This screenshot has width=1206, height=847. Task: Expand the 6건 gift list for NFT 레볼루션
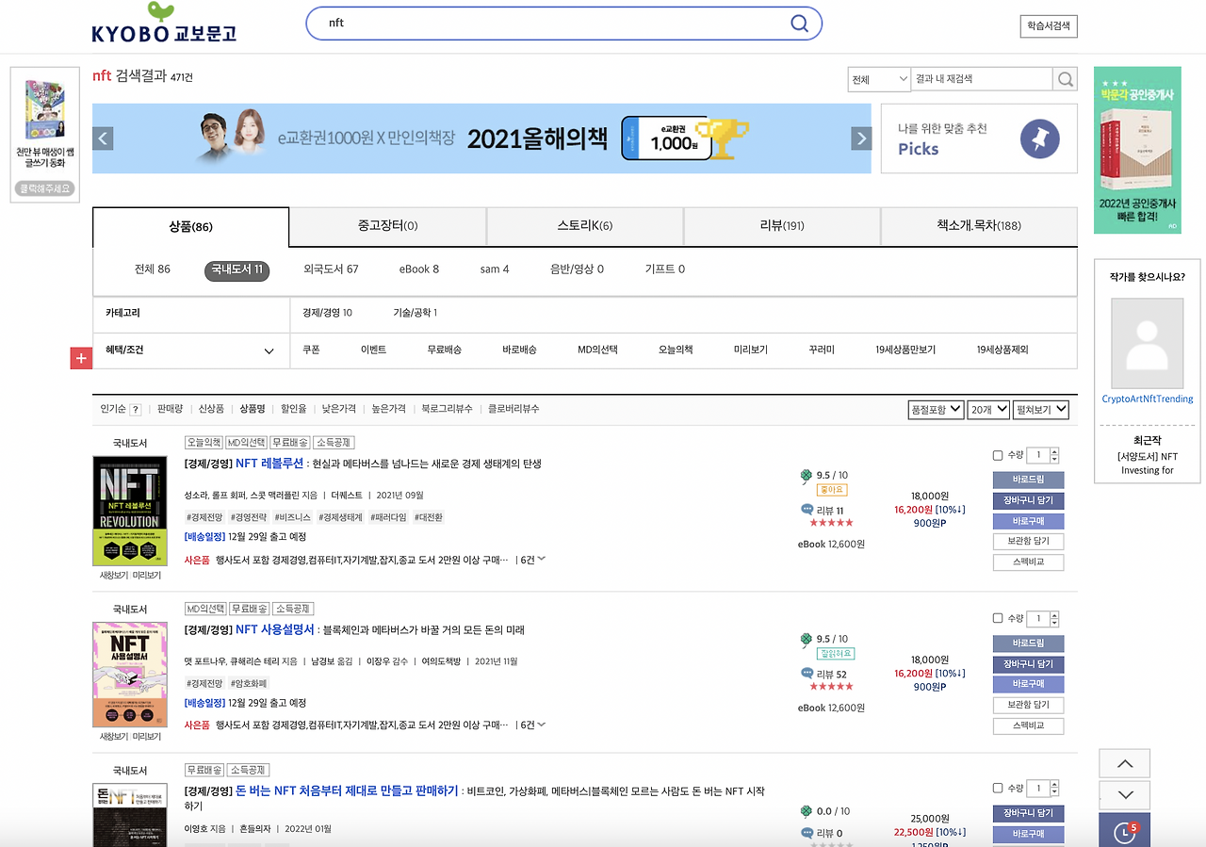pyautogui.click(x=541, y=560)
